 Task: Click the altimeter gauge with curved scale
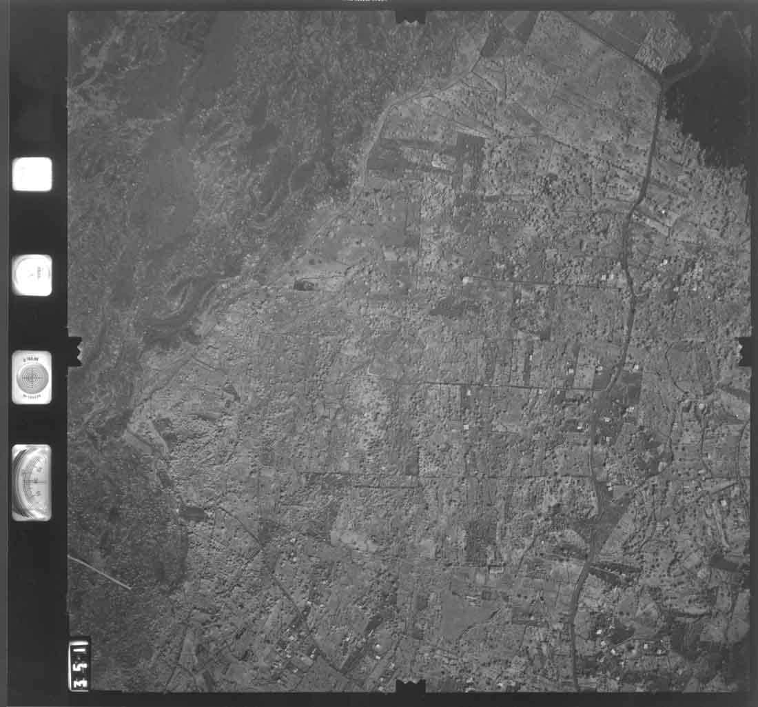pyautogui.click(x=32, y=482)
